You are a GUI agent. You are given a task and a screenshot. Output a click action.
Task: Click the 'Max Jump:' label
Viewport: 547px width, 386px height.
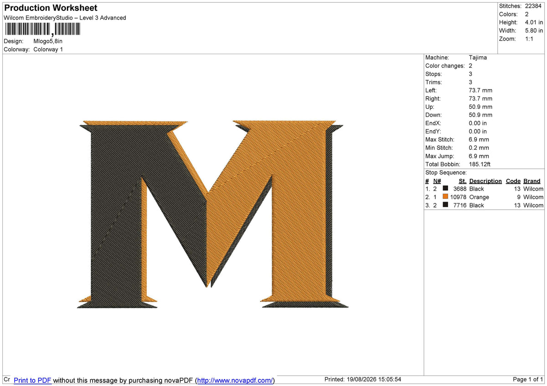coord(439,156)
